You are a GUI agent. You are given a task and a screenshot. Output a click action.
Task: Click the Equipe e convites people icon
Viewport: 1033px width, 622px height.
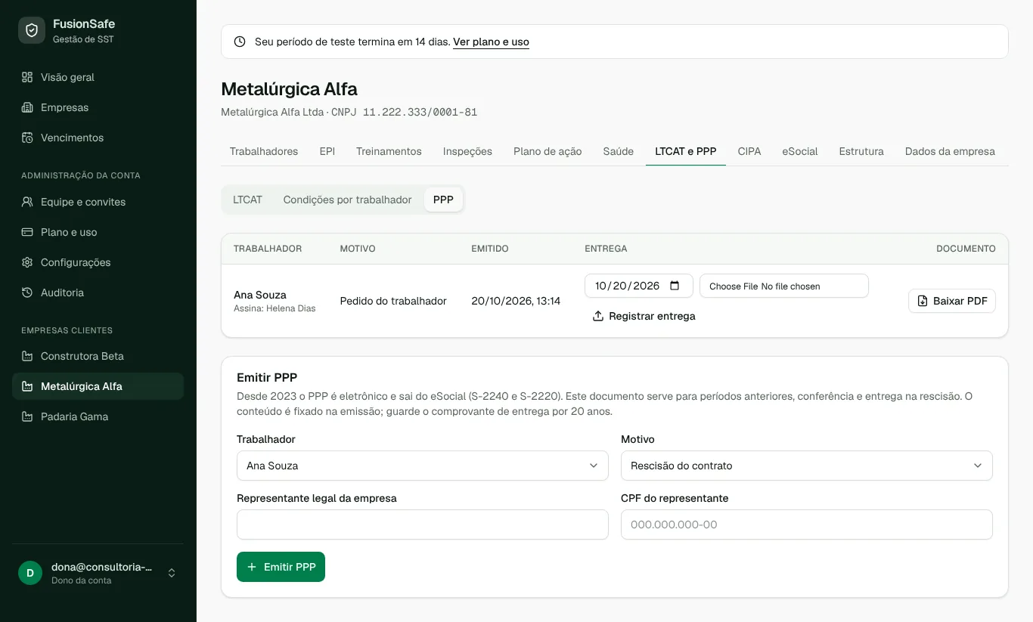click(27, 202)
